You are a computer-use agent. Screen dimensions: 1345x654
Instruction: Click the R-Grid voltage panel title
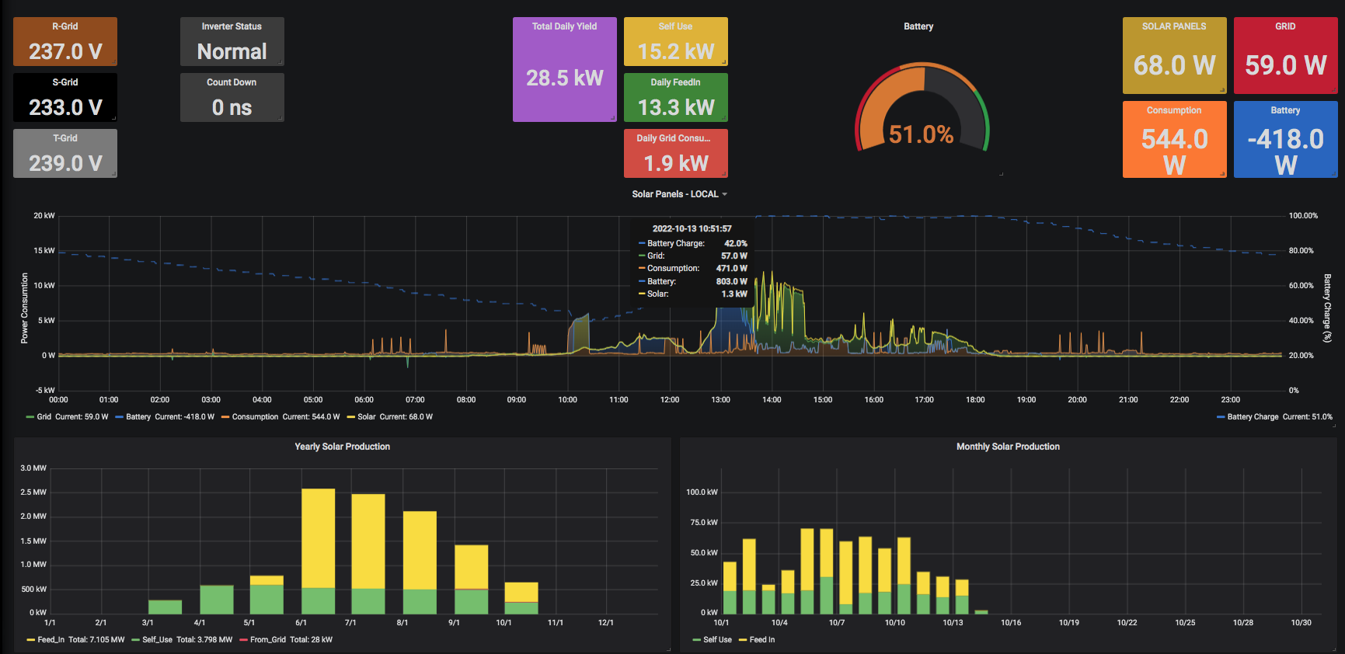[65, 26]
